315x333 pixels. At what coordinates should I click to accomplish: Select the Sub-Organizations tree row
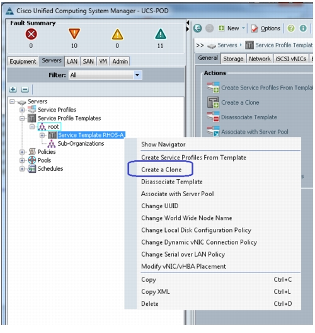[81, 144]
